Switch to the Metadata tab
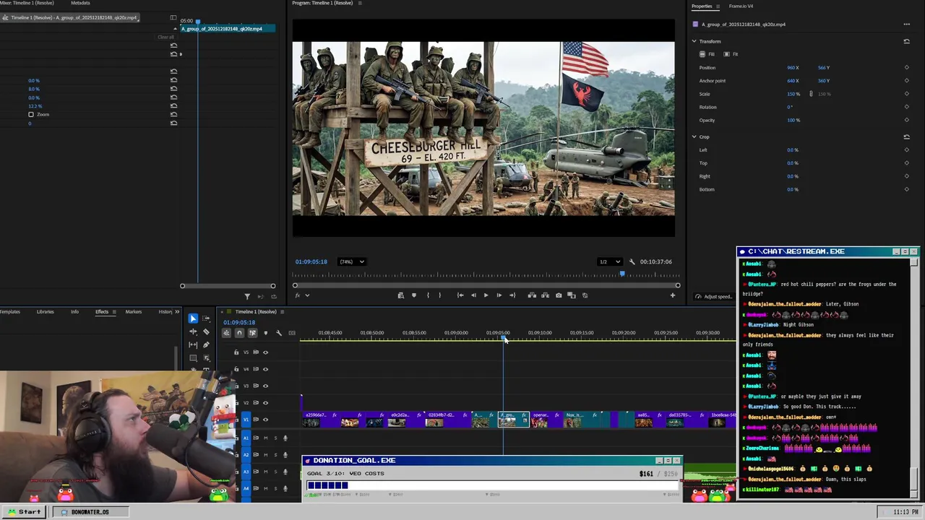The height and width of the screenshot is (520, 925). pyautogui.click(x=80, y=3)
